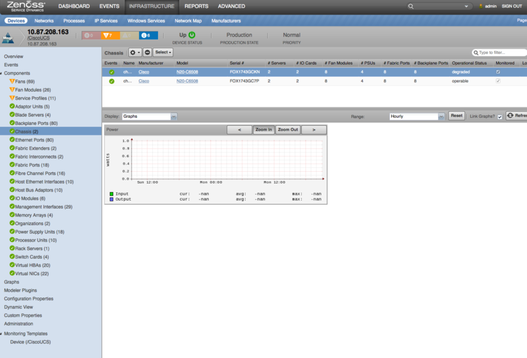Open Modeler Plugins in sidebar
The image size is (527, 358).
click(20, 290)
